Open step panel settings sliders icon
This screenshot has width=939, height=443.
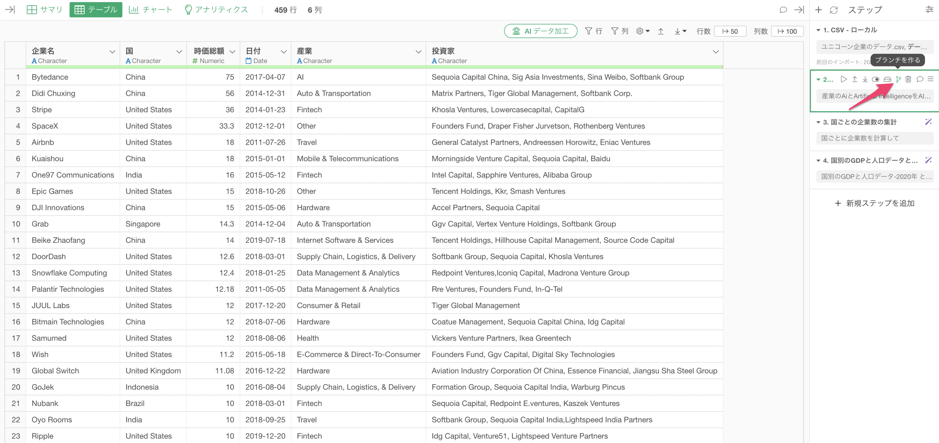click(929, 10)
